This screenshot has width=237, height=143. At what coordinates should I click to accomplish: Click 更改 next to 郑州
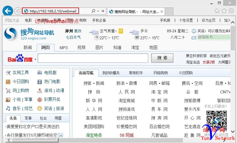tap(78, 31)
